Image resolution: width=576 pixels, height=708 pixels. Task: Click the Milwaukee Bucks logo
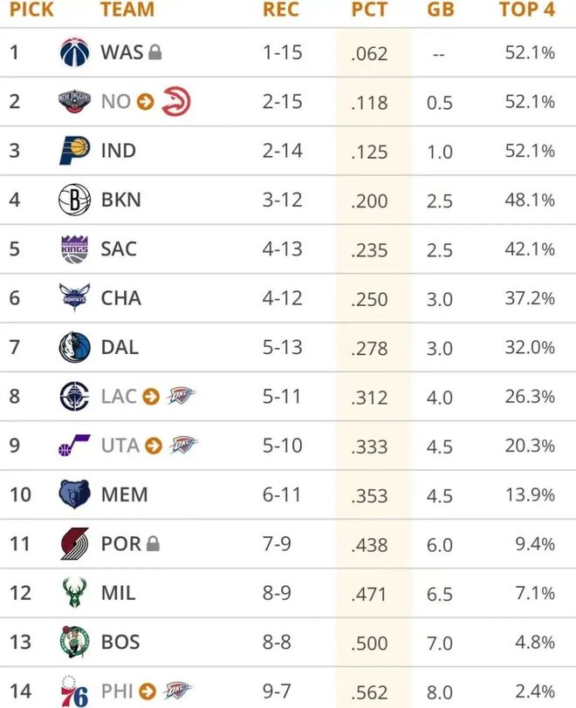[x=74, y=593]
